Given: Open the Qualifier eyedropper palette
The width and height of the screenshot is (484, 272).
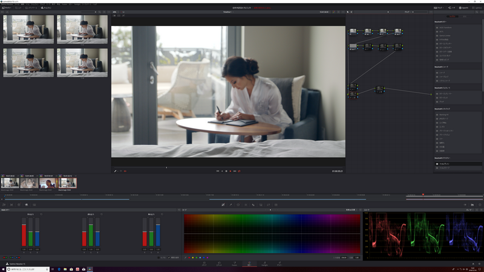Looking at the screenshot, I should [231, 205].
